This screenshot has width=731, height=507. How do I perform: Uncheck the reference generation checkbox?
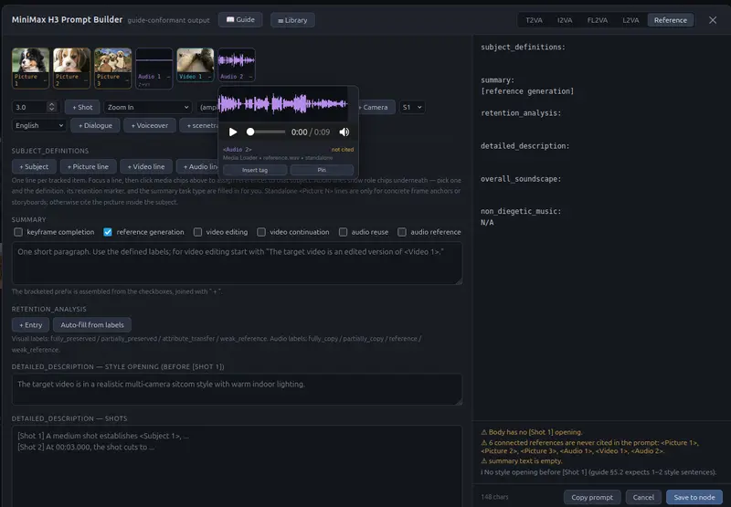coord(108,232)
